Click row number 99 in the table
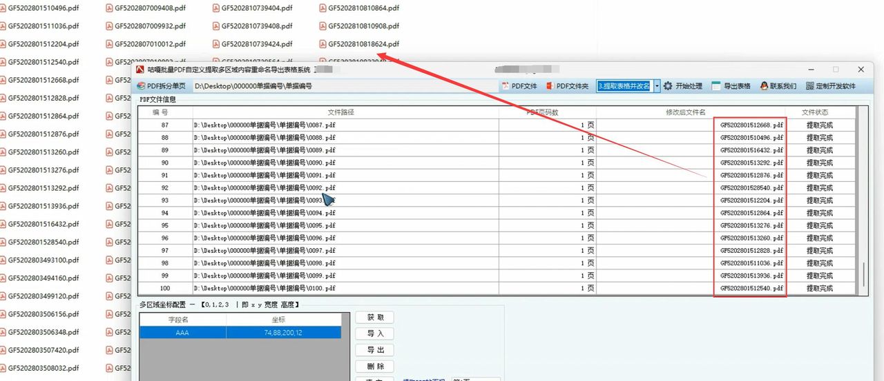 [165, 276]
